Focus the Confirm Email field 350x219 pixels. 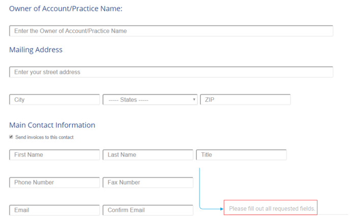(148, 210)
